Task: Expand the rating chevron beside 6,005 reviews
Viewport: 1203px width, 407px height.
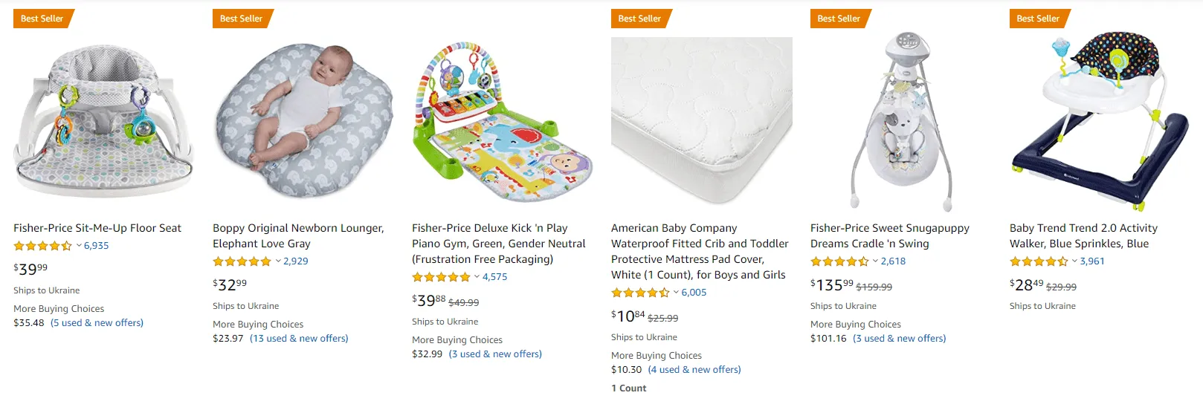Action: click(676, 293)
